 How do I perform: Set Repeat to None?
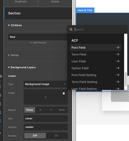point(30,110)
